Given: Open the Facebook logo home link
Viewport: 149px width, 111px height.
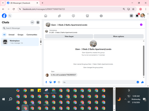Looking at the screenshot, I should pos(4,16).
